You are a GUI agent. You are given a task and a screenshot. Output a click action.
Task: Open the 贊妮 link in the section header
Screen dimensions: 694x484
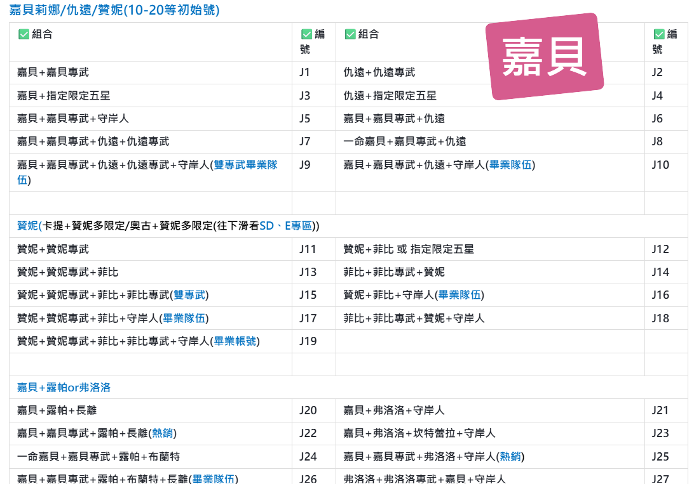point(27,226)
